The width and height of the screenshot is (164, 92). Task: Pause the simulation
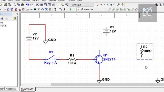click(x=74, y=9)
